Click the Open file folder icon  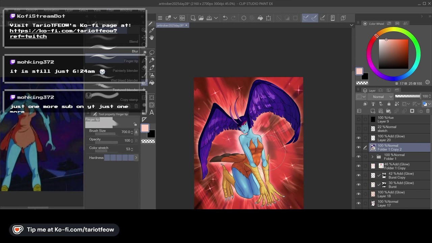(x=201, y=18)
